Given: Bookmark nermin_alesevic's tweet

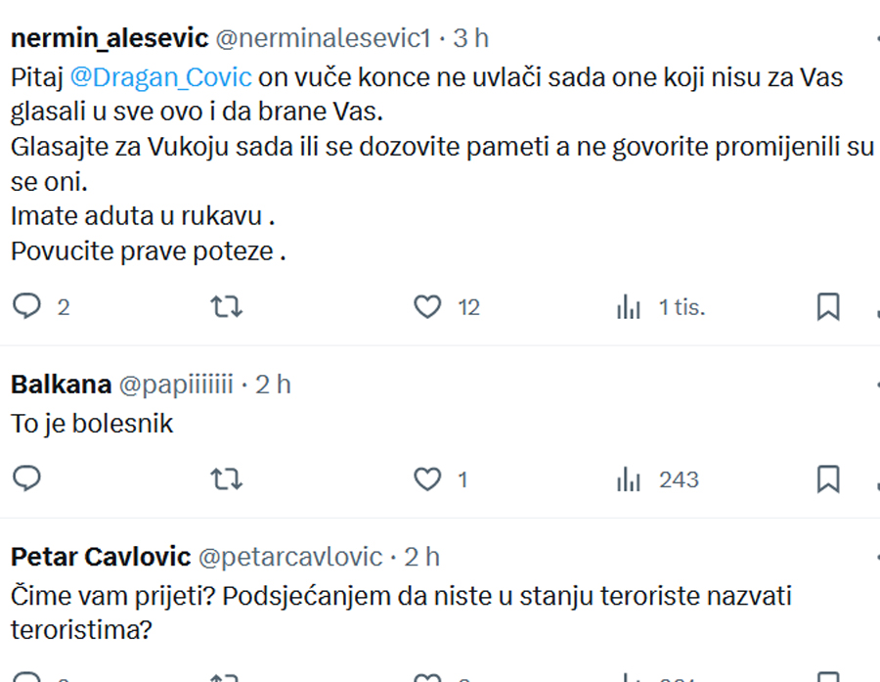Looking at the screenshot, I should (828, 306).
